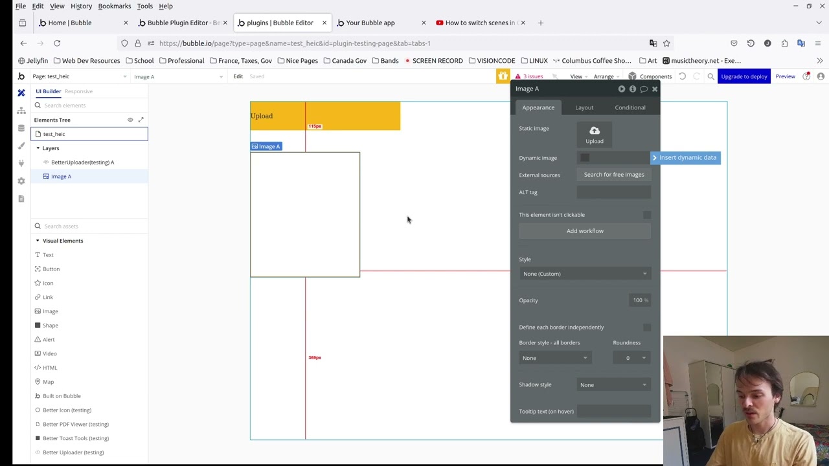The image size is (829, 466).
Task: Click the Search elements field
Action: click(x=89, y=105)
